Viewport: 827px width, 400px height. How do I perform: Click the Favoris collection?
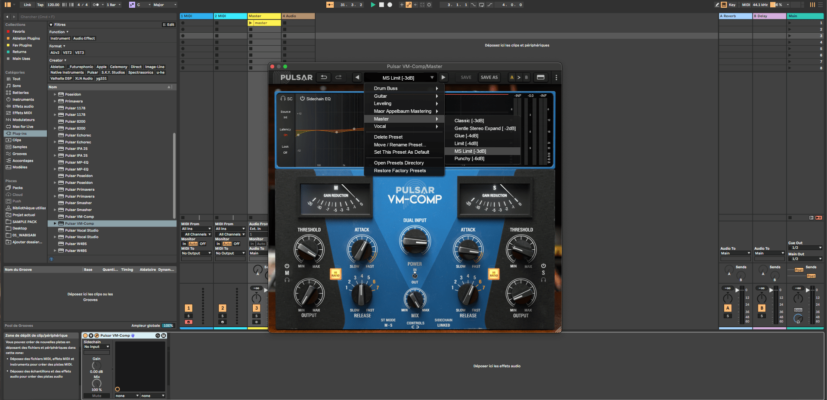coord(19,31)
